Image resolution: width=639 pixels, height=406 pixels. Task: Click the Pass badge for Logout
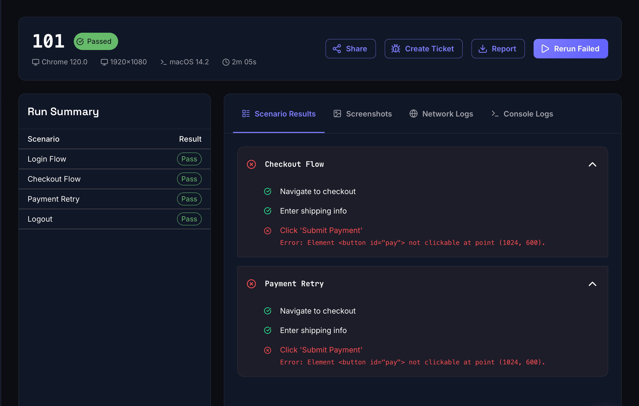point(189,219)
